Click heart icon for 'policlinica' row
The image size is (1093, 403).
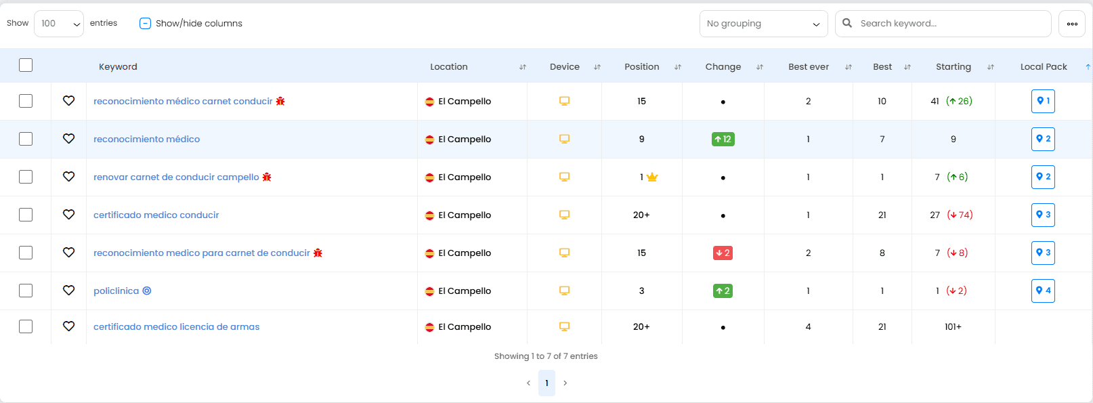[68, 291]
